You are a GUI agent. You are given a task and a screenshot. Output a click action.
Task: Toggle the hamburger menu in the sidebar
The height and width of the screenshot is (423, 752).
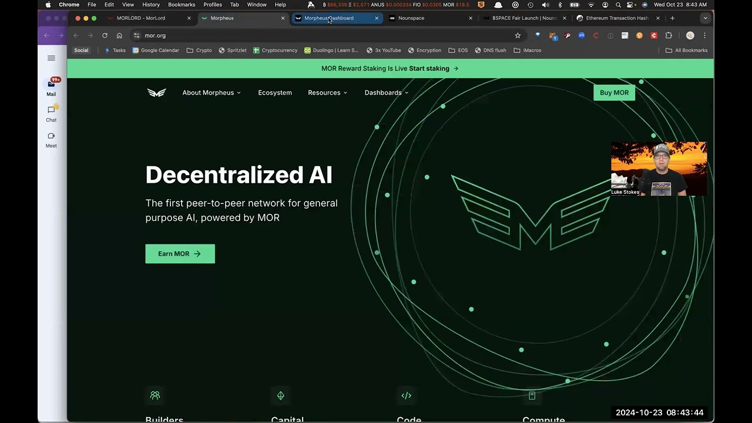coord(51,58)
